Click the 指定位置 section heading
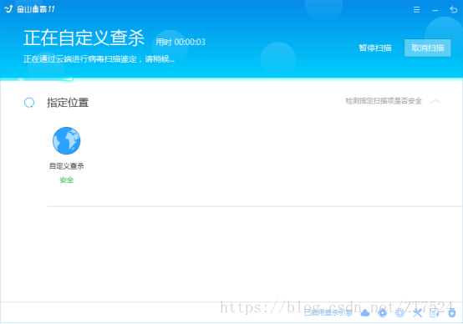Screen dimensions: 463x324 point(68,103)
